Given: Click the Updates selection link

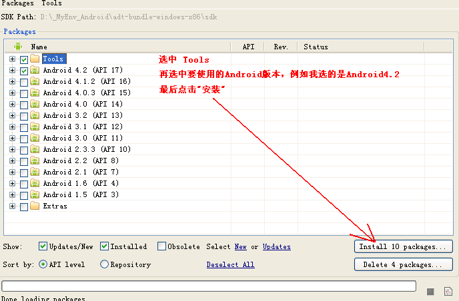Looking at the screenshot, I should coord(277,246).
